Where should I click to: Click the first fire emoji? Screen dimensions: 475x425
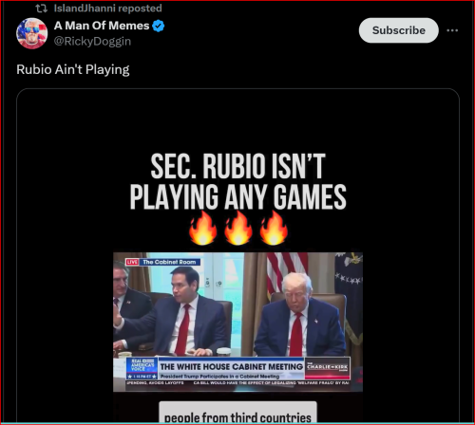[x=203, y=228]
